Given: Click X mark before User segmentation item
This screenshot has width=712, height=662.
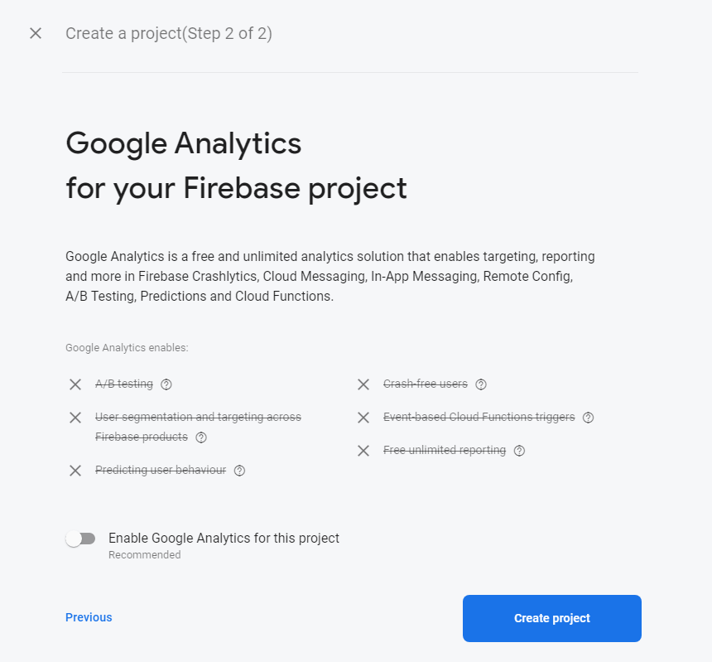Looking at the screenshot, I should pyautogui.click(x=75, y=418).
